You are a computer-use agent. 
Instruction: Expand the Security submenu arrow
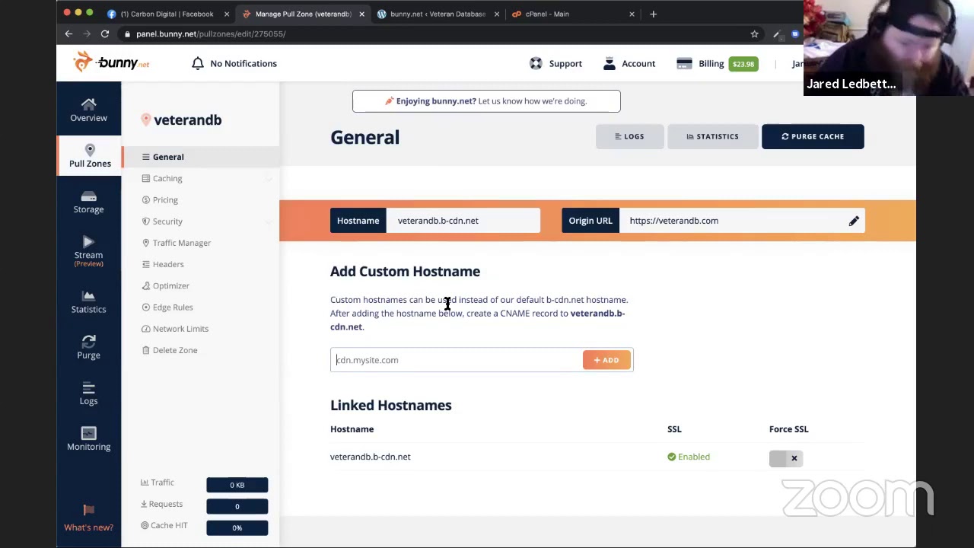tap(269, 221)
